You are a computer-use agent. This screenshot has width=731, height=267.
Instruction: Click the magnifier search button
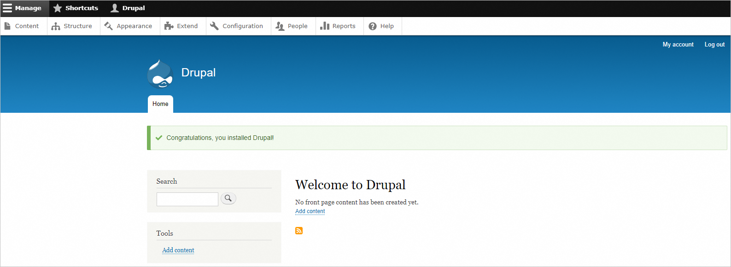click(228, 198)
